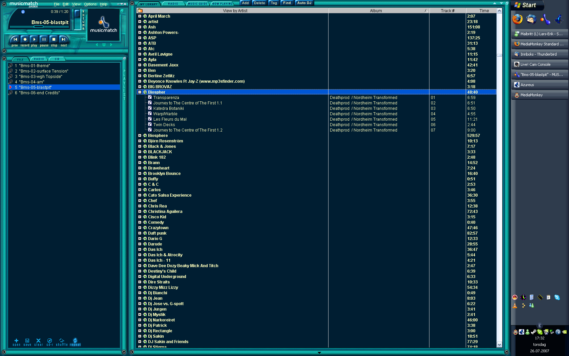Click the Auto DJ button
The width and height of the screenshot is (569, 356).
304,3
